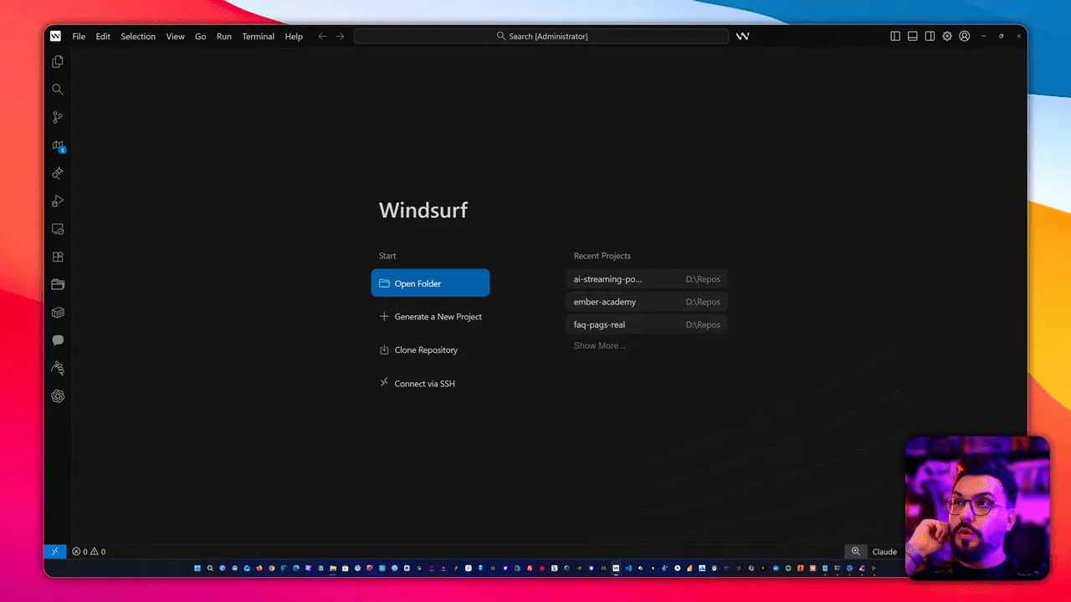
Task: Open the chat bubble icon in the sidebar
Action: tap(58, 340)
